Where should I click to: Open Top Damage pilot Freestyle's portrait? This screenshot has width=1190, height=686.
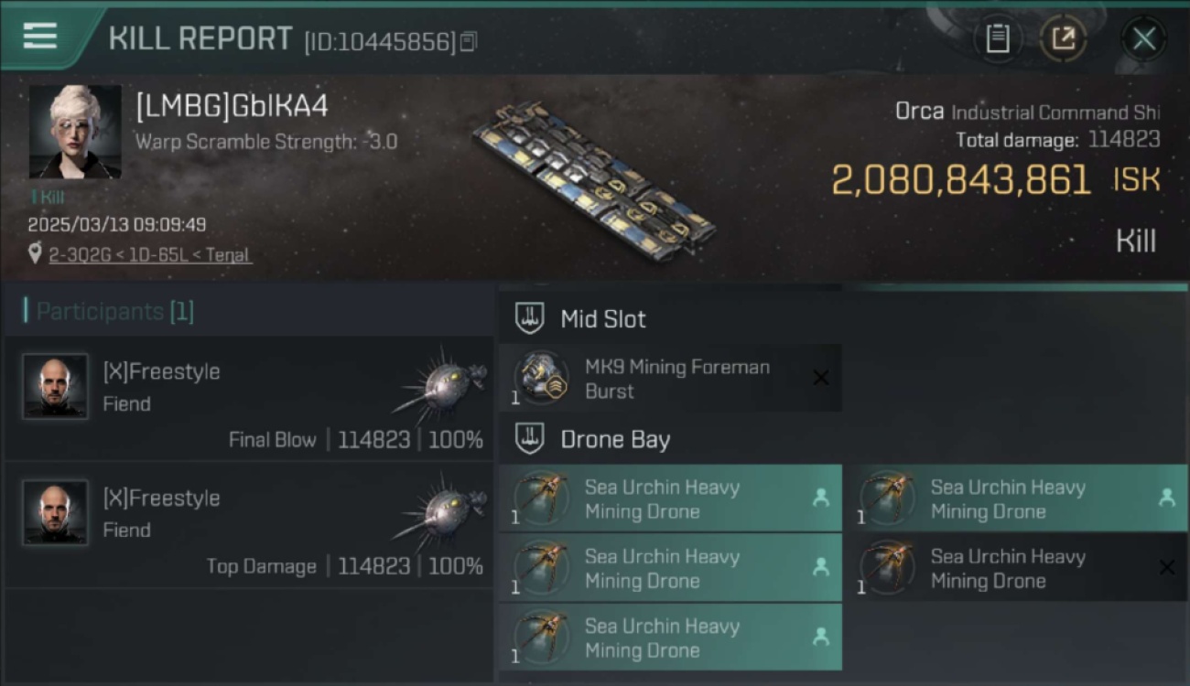point(56,512)
